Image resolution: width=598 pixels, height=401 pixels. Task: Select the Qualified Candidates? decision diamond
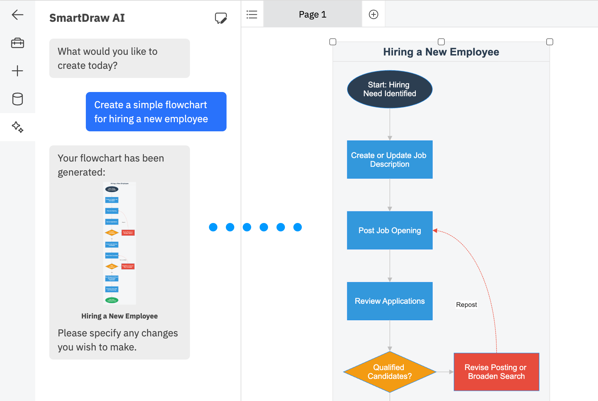coord(390,372)
